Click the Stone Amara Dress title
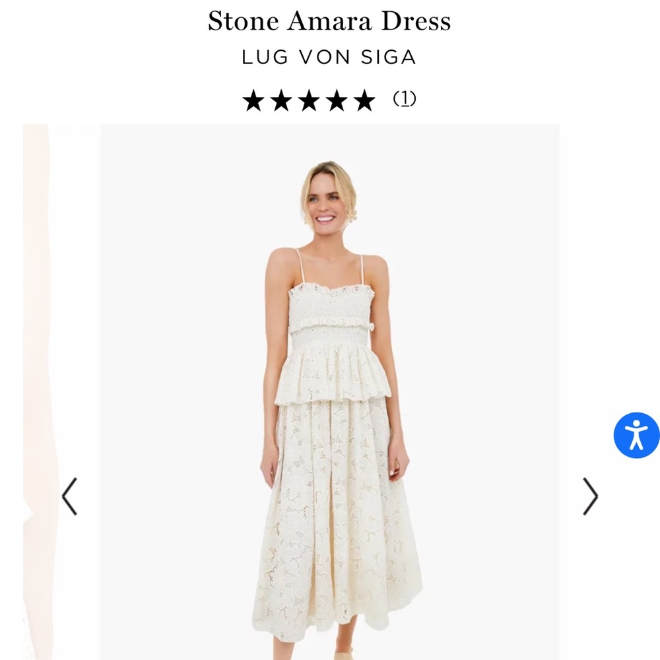This screenshot has height=660, width=660. click(x=329, y=22)
